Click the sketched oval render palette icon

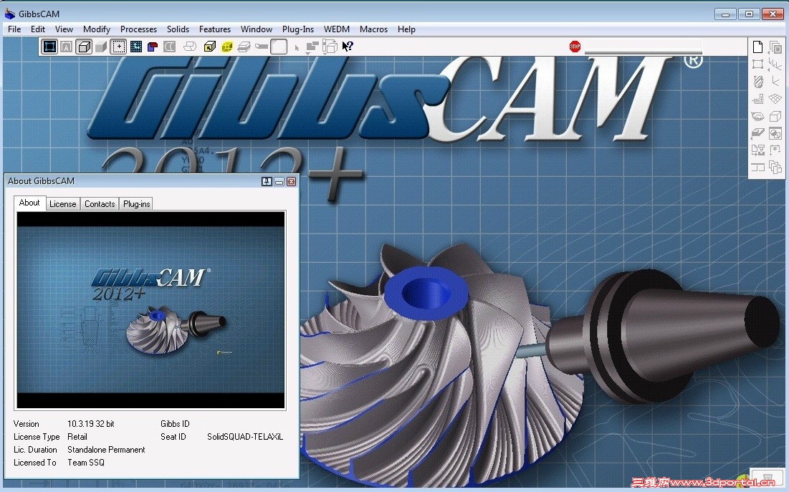pos(757,117)
